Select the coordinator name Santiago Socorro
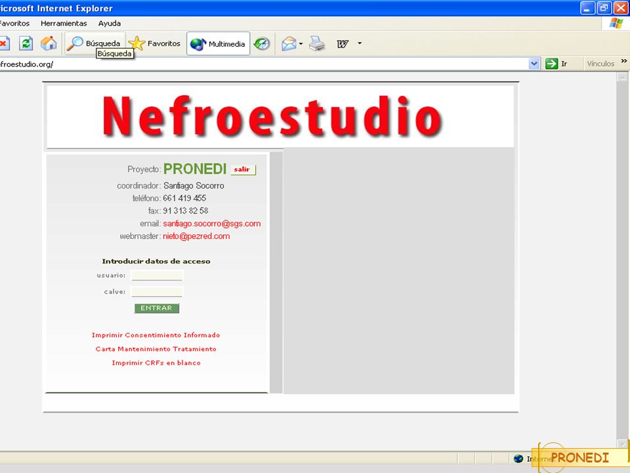Image resolution: width=630 pixels, height=473 pixels. [194, 186]
